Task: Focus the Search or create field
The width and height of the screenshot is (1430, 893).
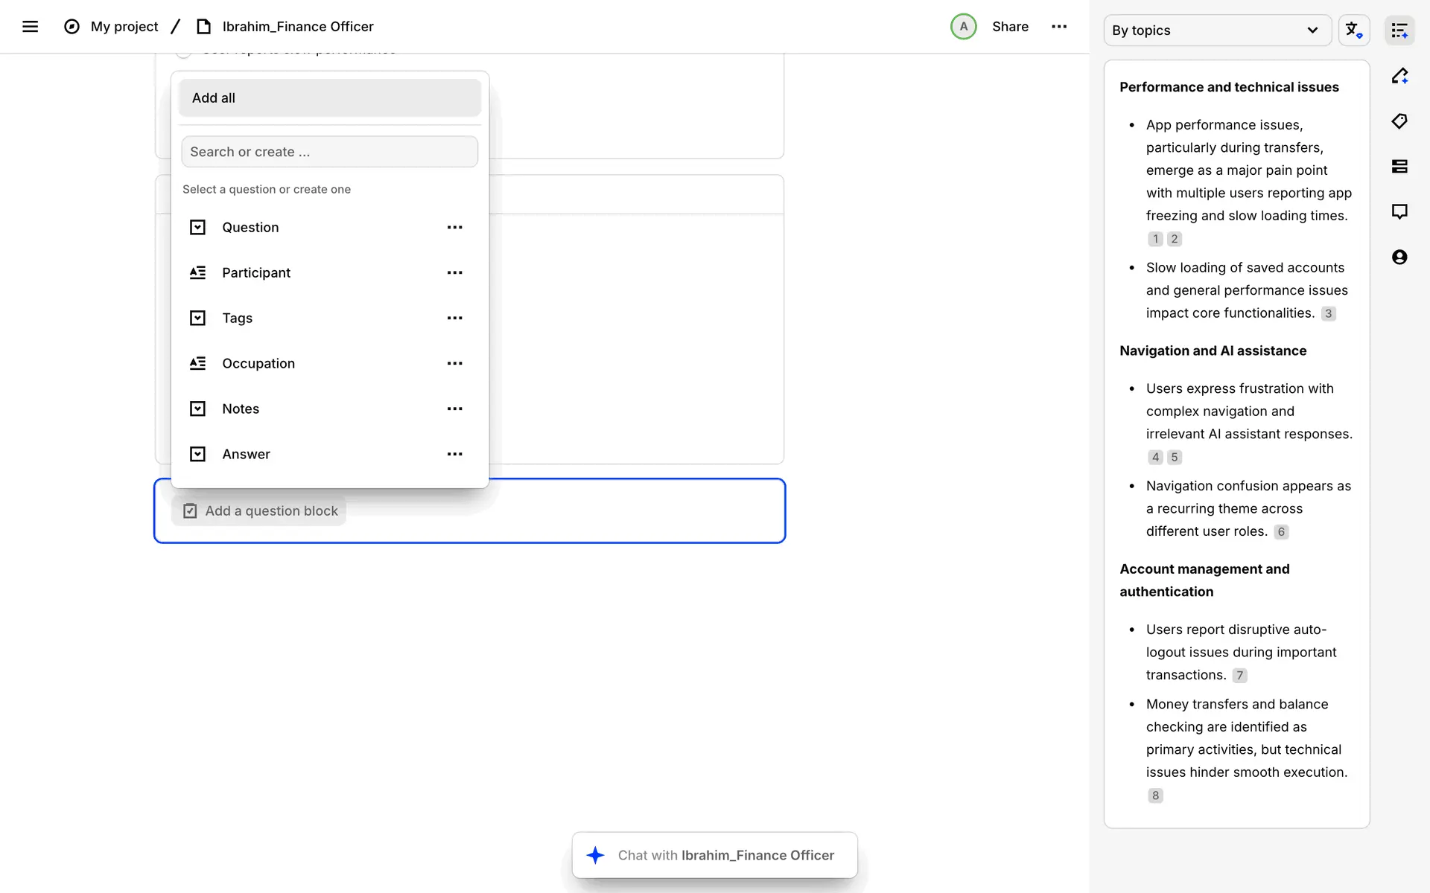Action: click(329, 152)
